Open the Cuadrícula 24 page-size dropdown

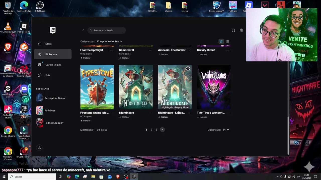click(226, 130)
